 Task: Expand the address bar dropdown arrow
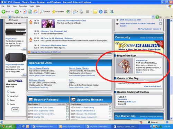click(153, 17)
